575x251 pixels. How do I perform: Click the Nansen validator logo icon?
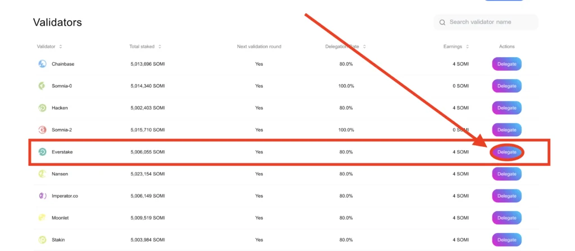coord(43,174)
